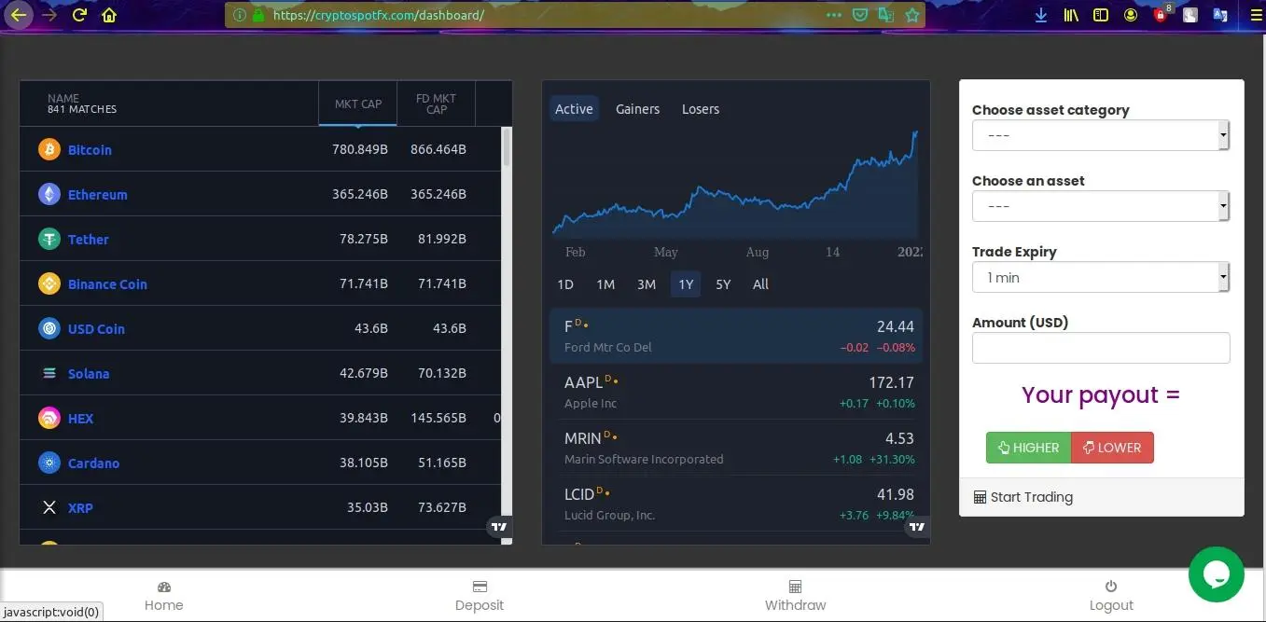Viewport: 1266px width, 622px height.
Task: Open the Trade Expiry dropdown showing 1 min
Action: coord(1101,277)
